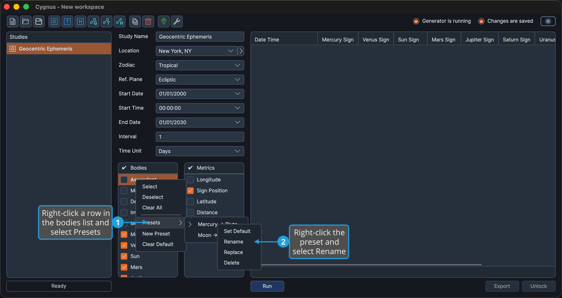This screenshot has width=562, height=298.
Task: Click the Saturn Sign column header
Action: [x=517, y=40]
